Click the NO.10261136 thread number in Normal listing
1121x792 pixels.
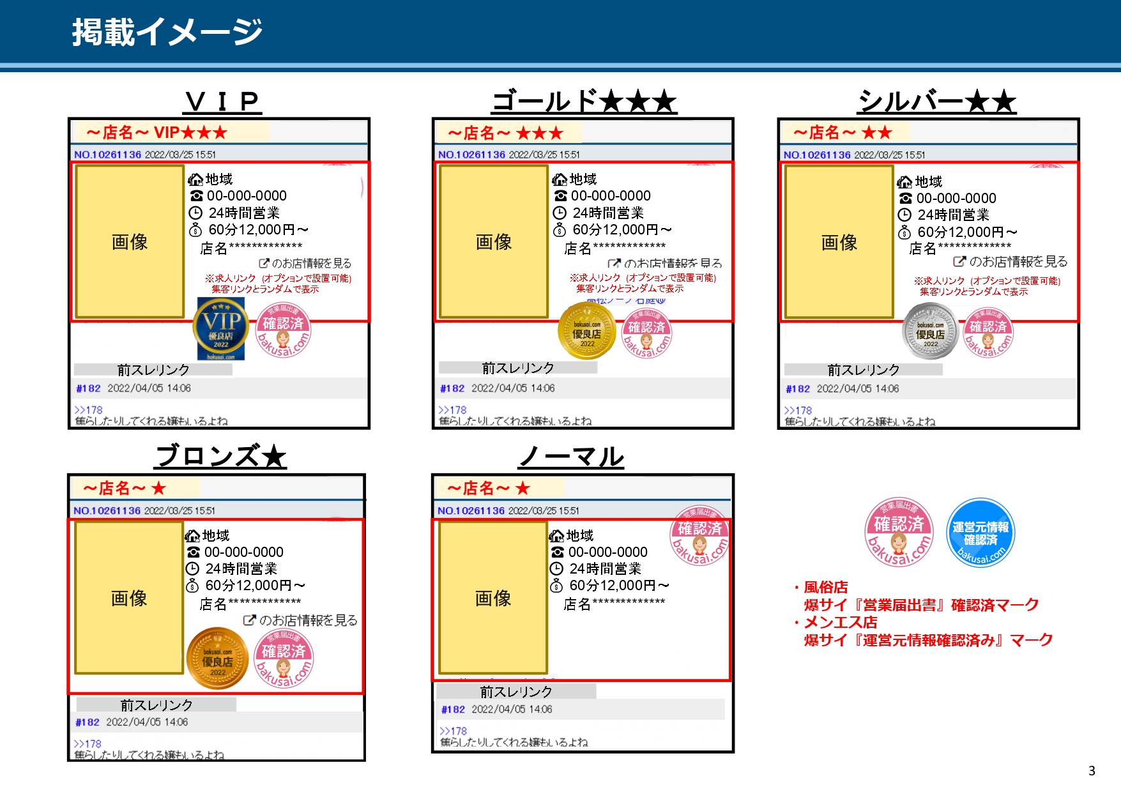tap(471, 511)
